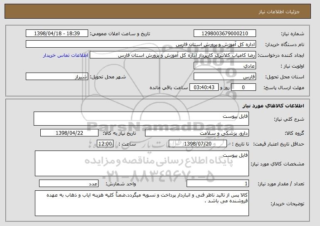Click the goods group field دارو، پزشکی و سلامت
320x226 pixels.
point(197,133)
